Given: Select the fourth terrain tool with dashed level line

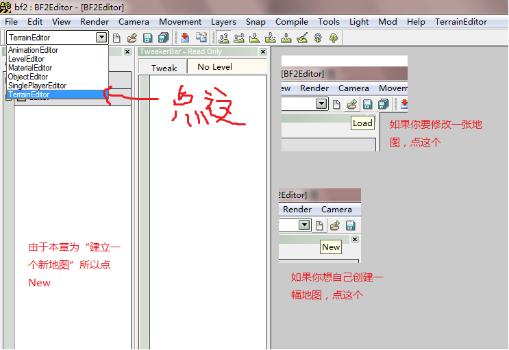Looking at the screenshot, I should coord(270,38).
